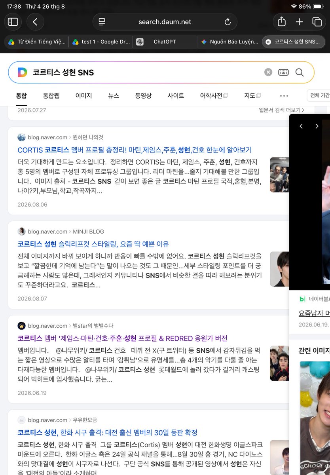Open 코르티스 성현, 한화 시구 출격 result
This screenshot has height=475, width=330.
tap(107, 433)
